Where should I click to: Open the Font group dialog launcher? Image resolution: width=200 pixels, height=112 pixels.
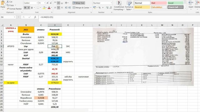pyautogui.click(x=52, y=12)
